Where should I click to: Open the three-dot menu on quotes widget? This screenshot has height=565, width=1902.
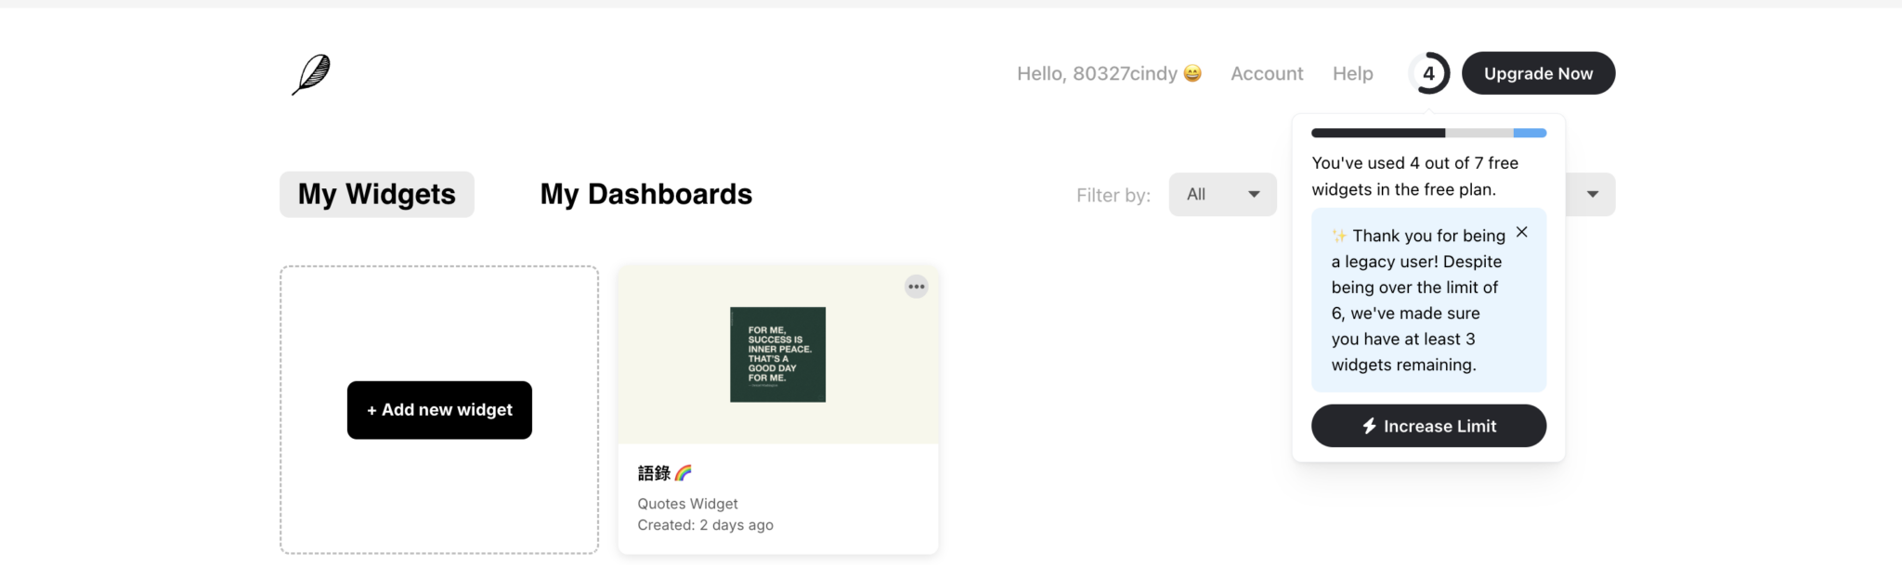(916, 287)
